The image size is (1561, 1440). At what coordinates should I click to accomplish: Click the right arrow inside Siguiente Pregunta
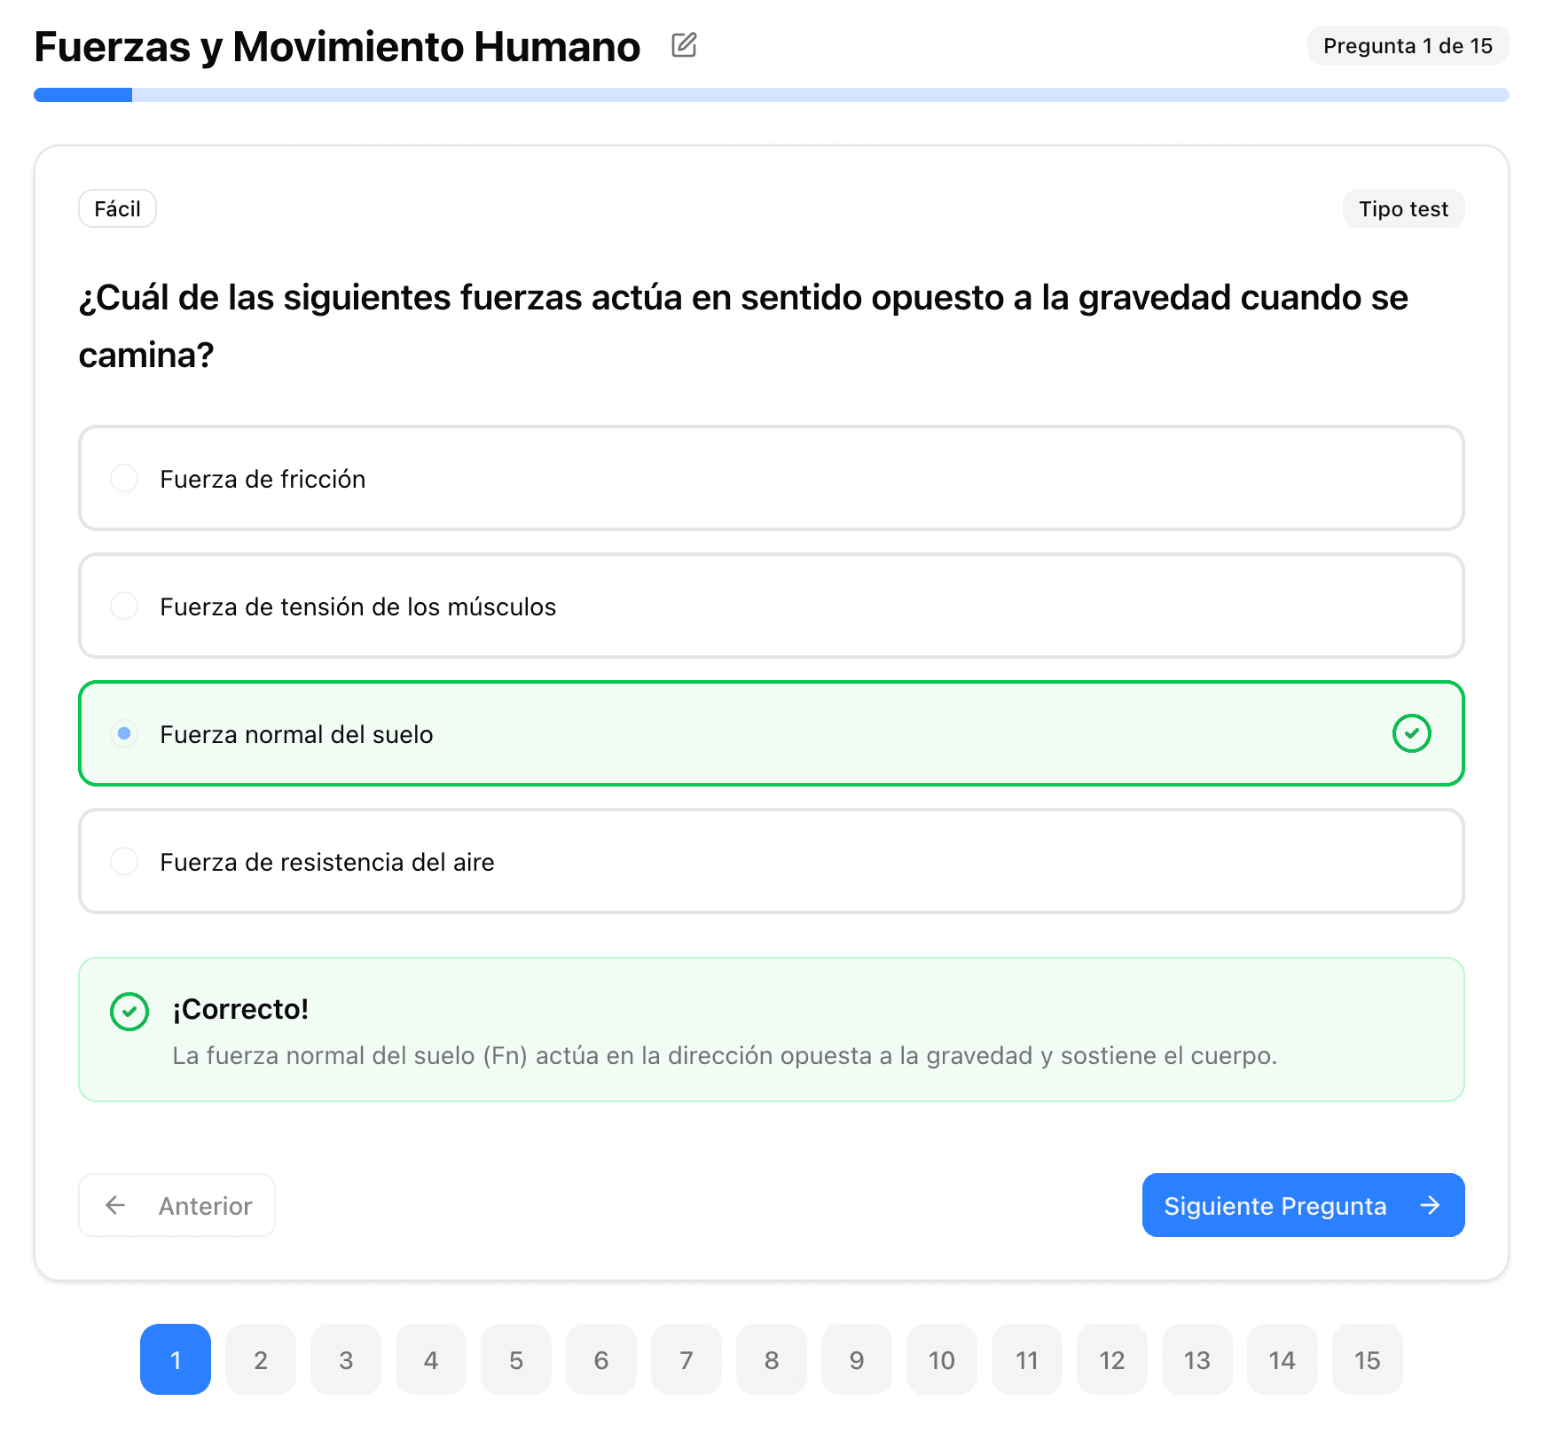[1431, 1205]
